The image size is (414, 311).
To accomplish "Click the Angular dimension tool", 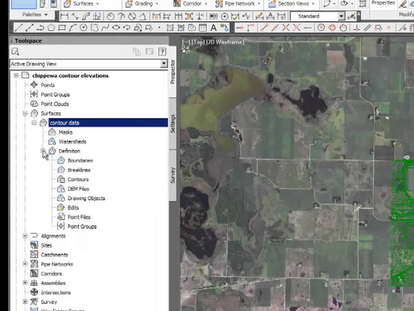I will click(x=143, y=16).
